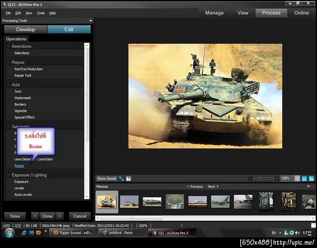Click the Cancel button

pos(80,216)
